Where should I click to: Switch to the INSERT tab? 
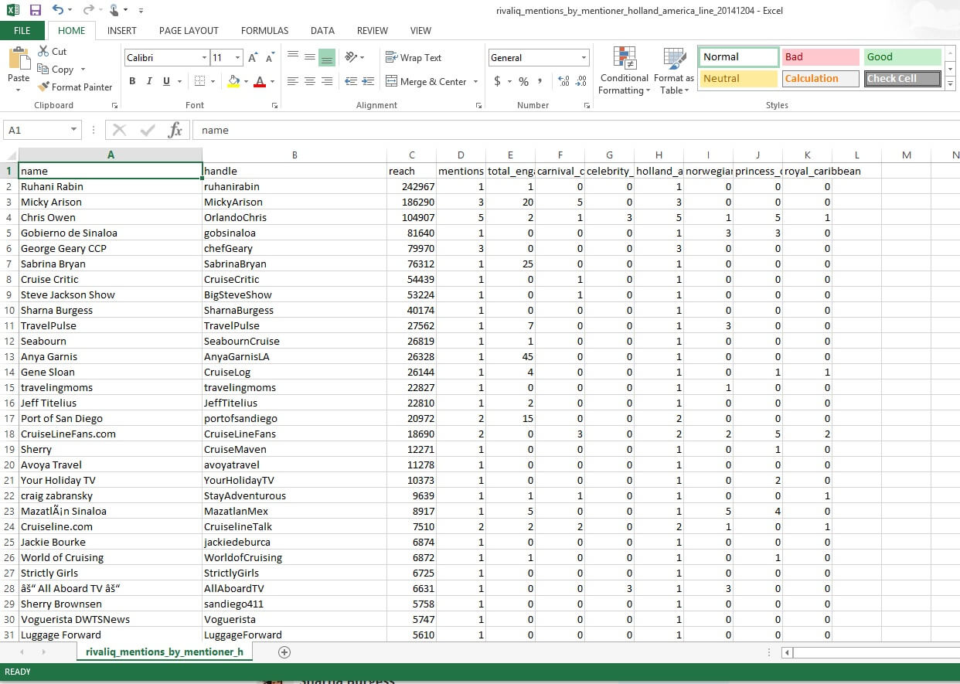point(122,30)
